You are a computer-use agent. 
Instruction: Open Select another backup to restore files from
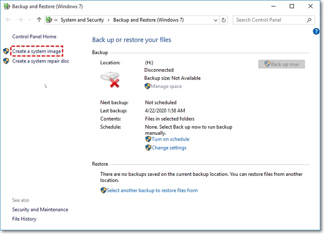click(152, 190)
